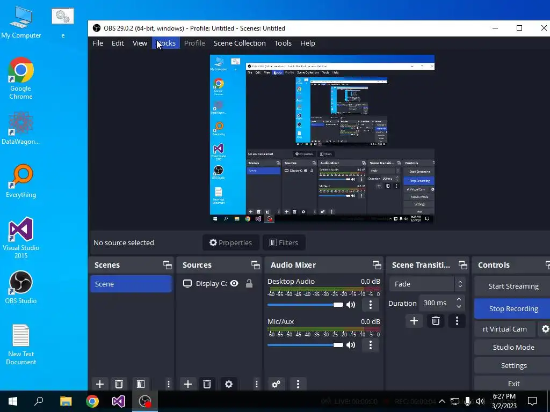Open the View menu

140,43
